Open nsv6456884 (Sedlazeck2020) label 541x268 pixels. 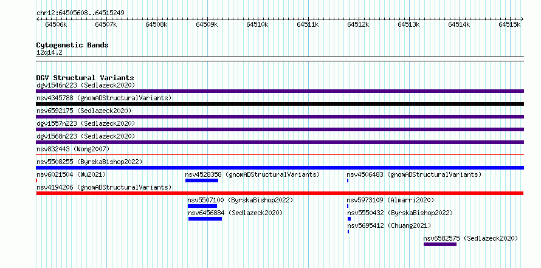coord(236,213)
